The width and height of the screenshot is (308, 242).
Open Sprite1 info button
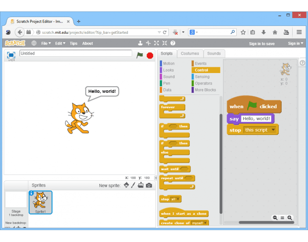(31, 193)
